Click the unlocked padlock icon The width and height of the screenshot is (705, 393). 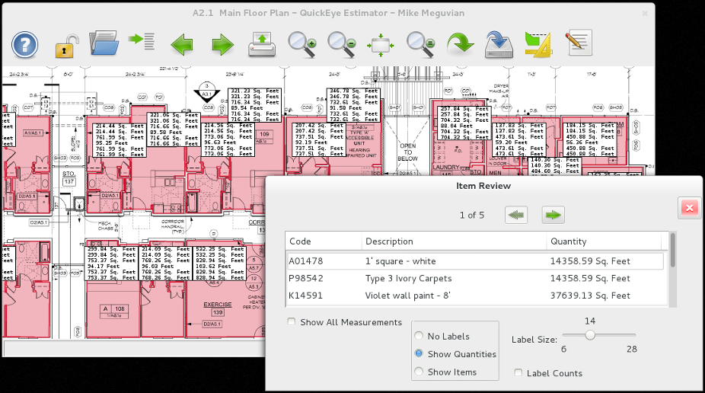tap(65, 46)
